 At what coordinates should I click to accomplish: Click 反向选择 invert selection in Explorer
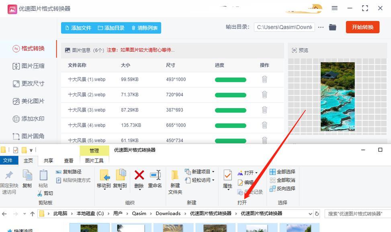[283, 189]
